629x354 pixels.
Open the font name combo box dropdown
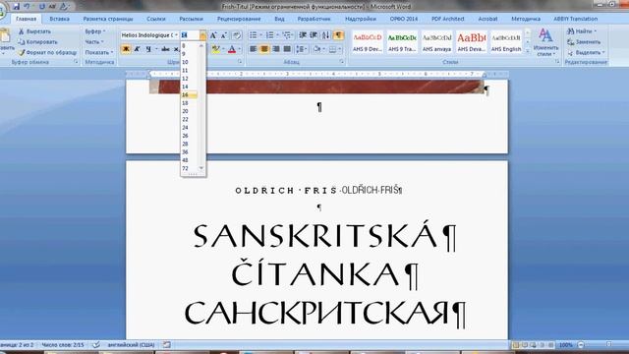pos(176,35)
